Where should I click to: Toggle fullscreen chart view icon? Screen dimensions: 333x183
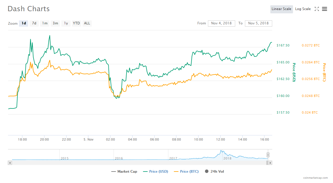[317, 9]
